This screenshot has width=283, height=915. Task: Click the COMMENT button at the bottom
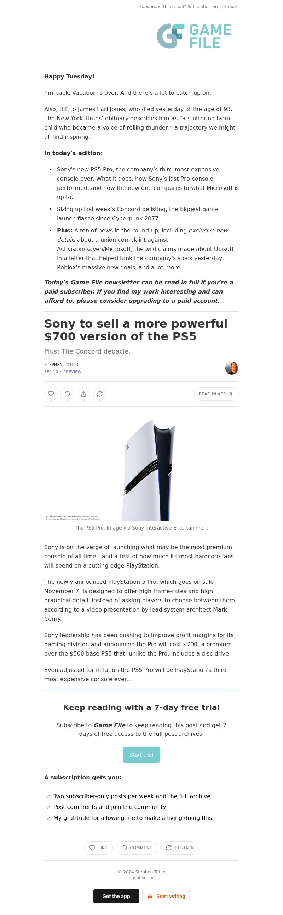click(136, 848)
